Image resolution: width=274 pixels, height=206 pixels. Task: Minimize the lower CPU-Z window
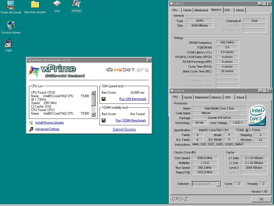point(260,91)
